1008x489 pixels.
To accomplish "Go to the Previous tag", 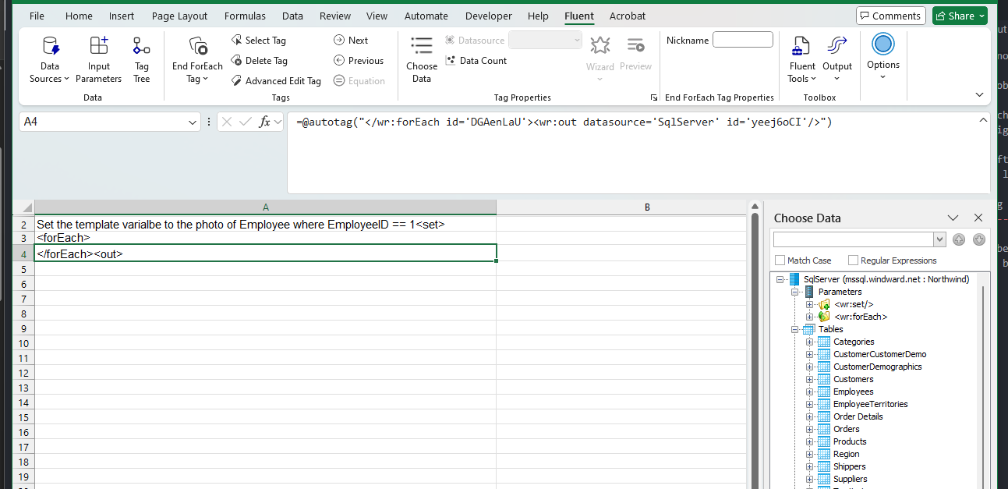I will click(359, 61).
